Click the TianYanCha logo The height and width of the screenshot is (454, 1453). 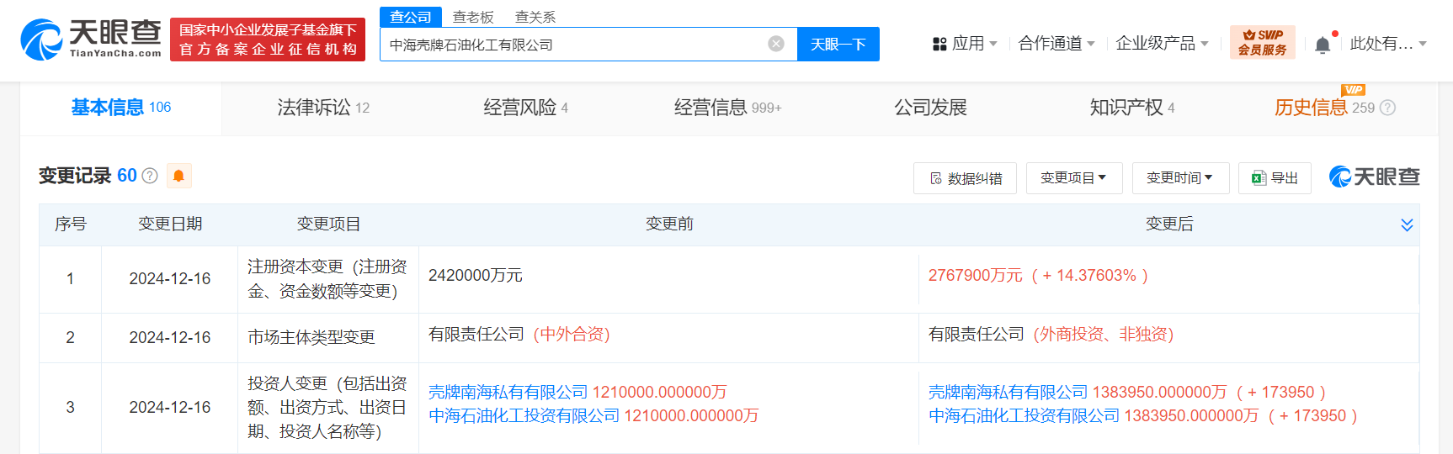(91, 40)
